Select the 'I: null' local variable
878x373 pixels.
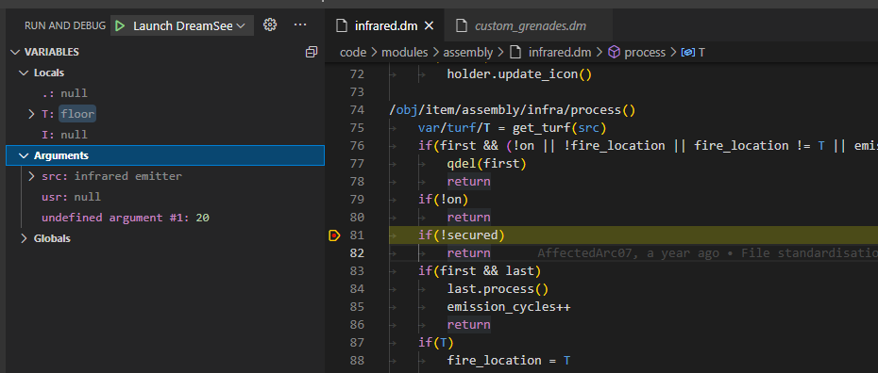tap(165, 135)
